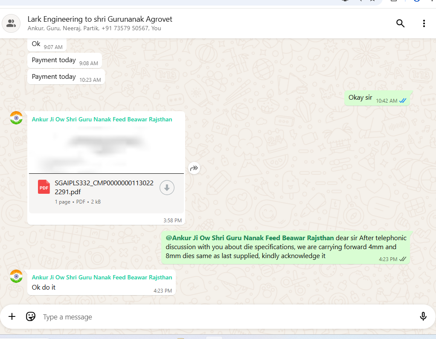Click the forward arrow beside PDF message
Viewport: 436px width, 339px height.
point(194,168)
